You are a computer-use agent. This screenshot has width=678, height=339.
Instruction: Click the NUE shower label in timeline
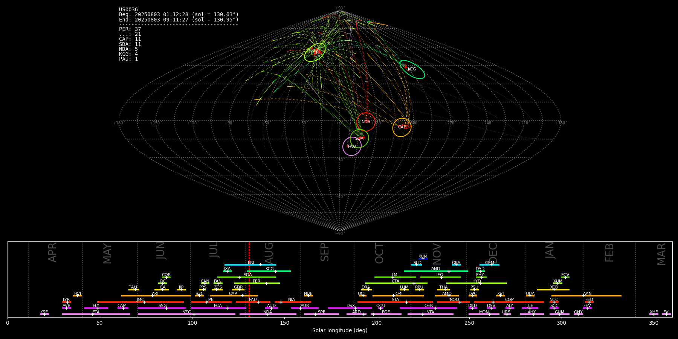(308, 294)
